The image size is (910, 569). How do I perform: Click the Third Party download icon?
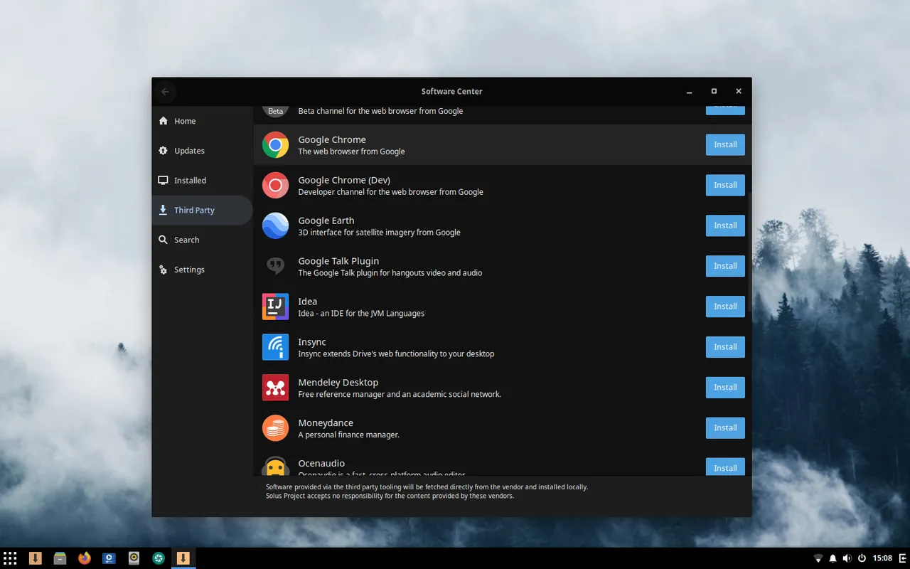164,211
